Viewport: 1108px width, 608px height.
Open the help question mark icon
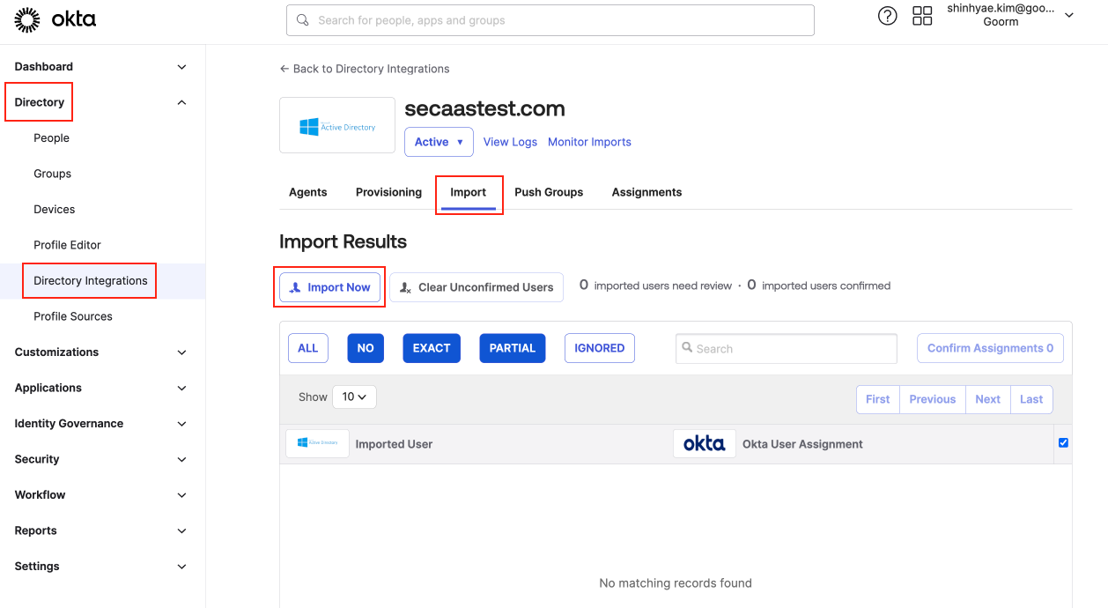(x=887, y=16)
